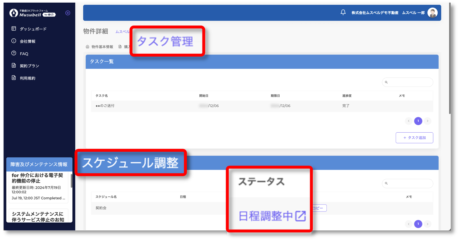Click the maintenance info panel scrollbar

click(71, 181)
